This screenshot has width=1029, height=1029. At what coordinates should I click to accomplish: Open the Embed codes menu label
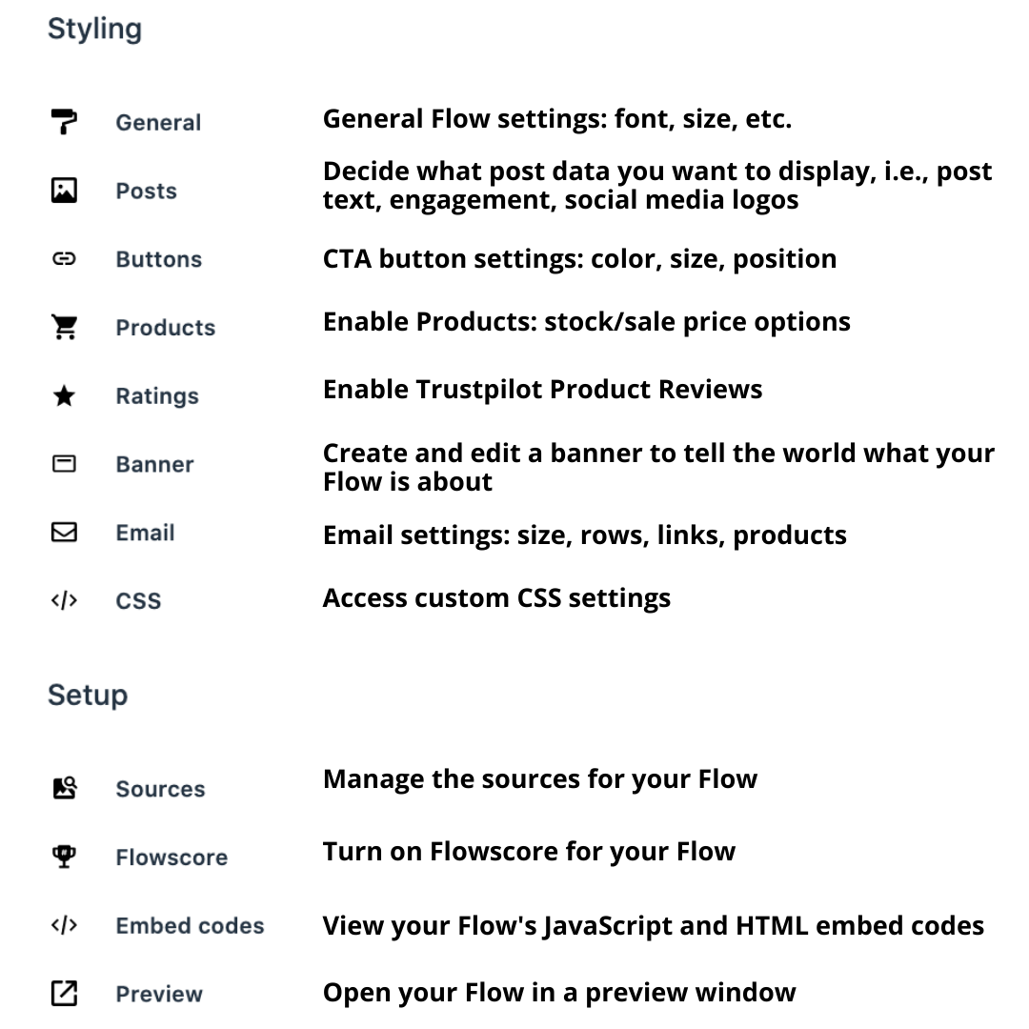(x=190, y=926)
